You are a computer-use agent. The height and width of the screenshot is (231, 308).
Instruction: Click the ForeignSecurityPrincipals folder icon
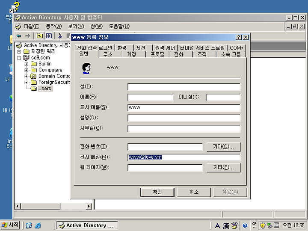[x=34, y=82]
